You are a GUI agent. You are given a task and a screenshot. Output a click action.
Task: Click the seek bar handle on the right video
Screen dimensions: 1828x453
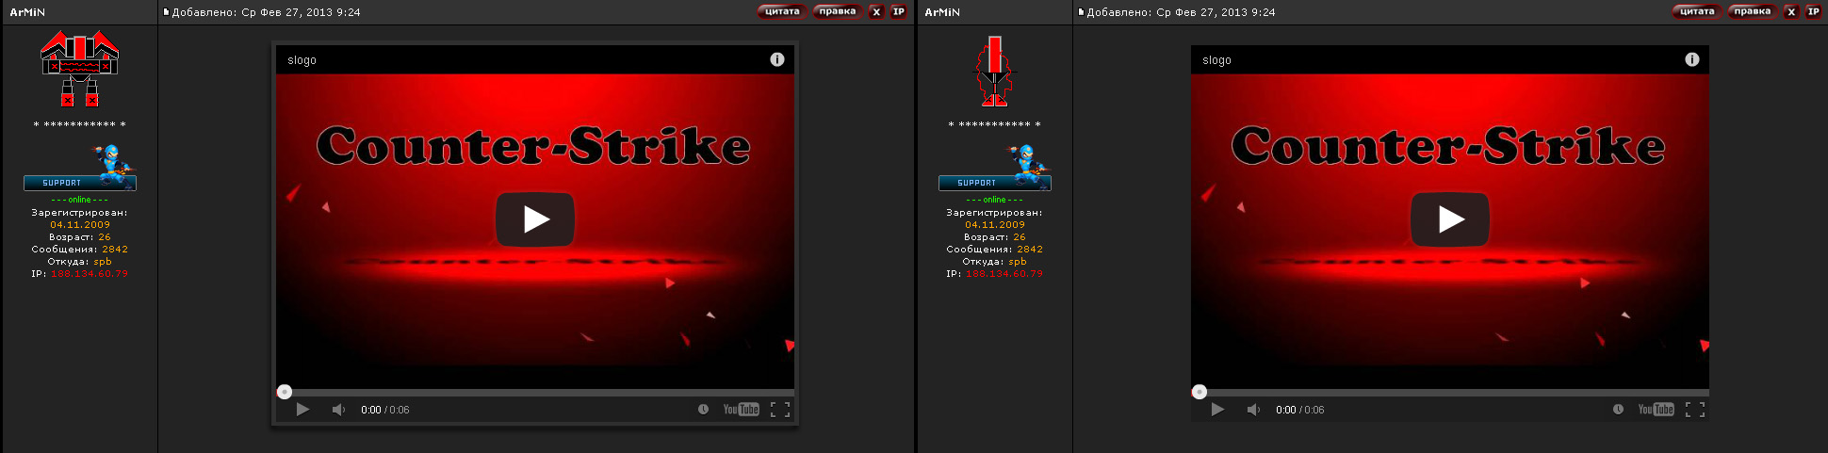click(1200, 392)
